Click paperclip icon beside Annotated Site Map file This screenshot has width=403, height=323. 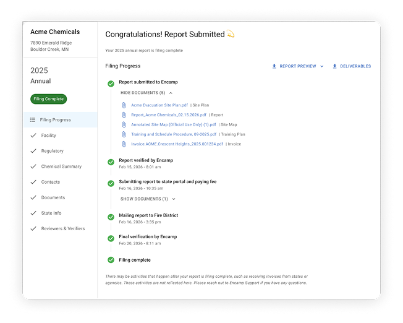pos(124,124)
